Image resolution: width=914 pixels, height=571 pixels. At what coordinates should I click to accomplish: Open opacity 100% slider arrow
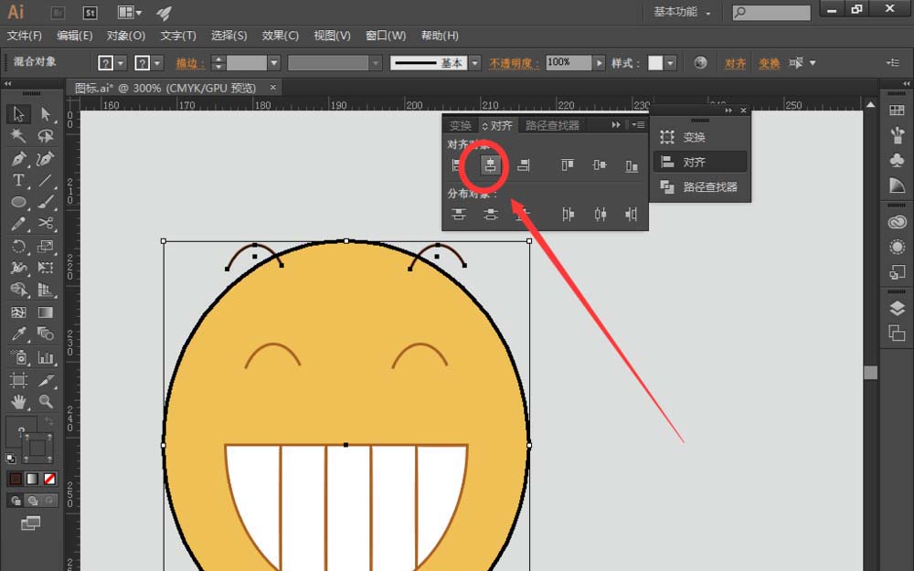tap(599, 62)
